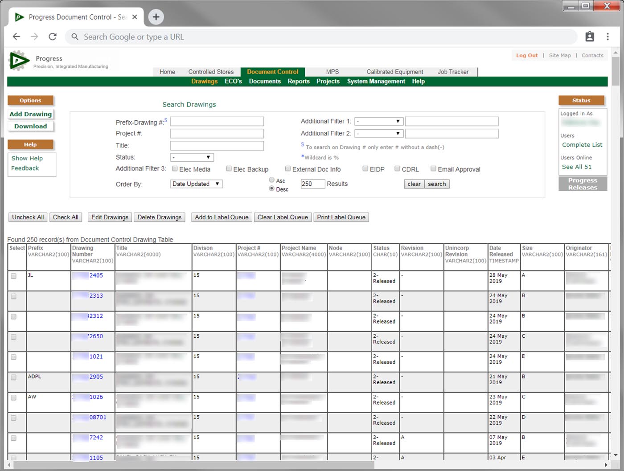
Task: Click the Log Out link
Action: [x=527, y=56]
